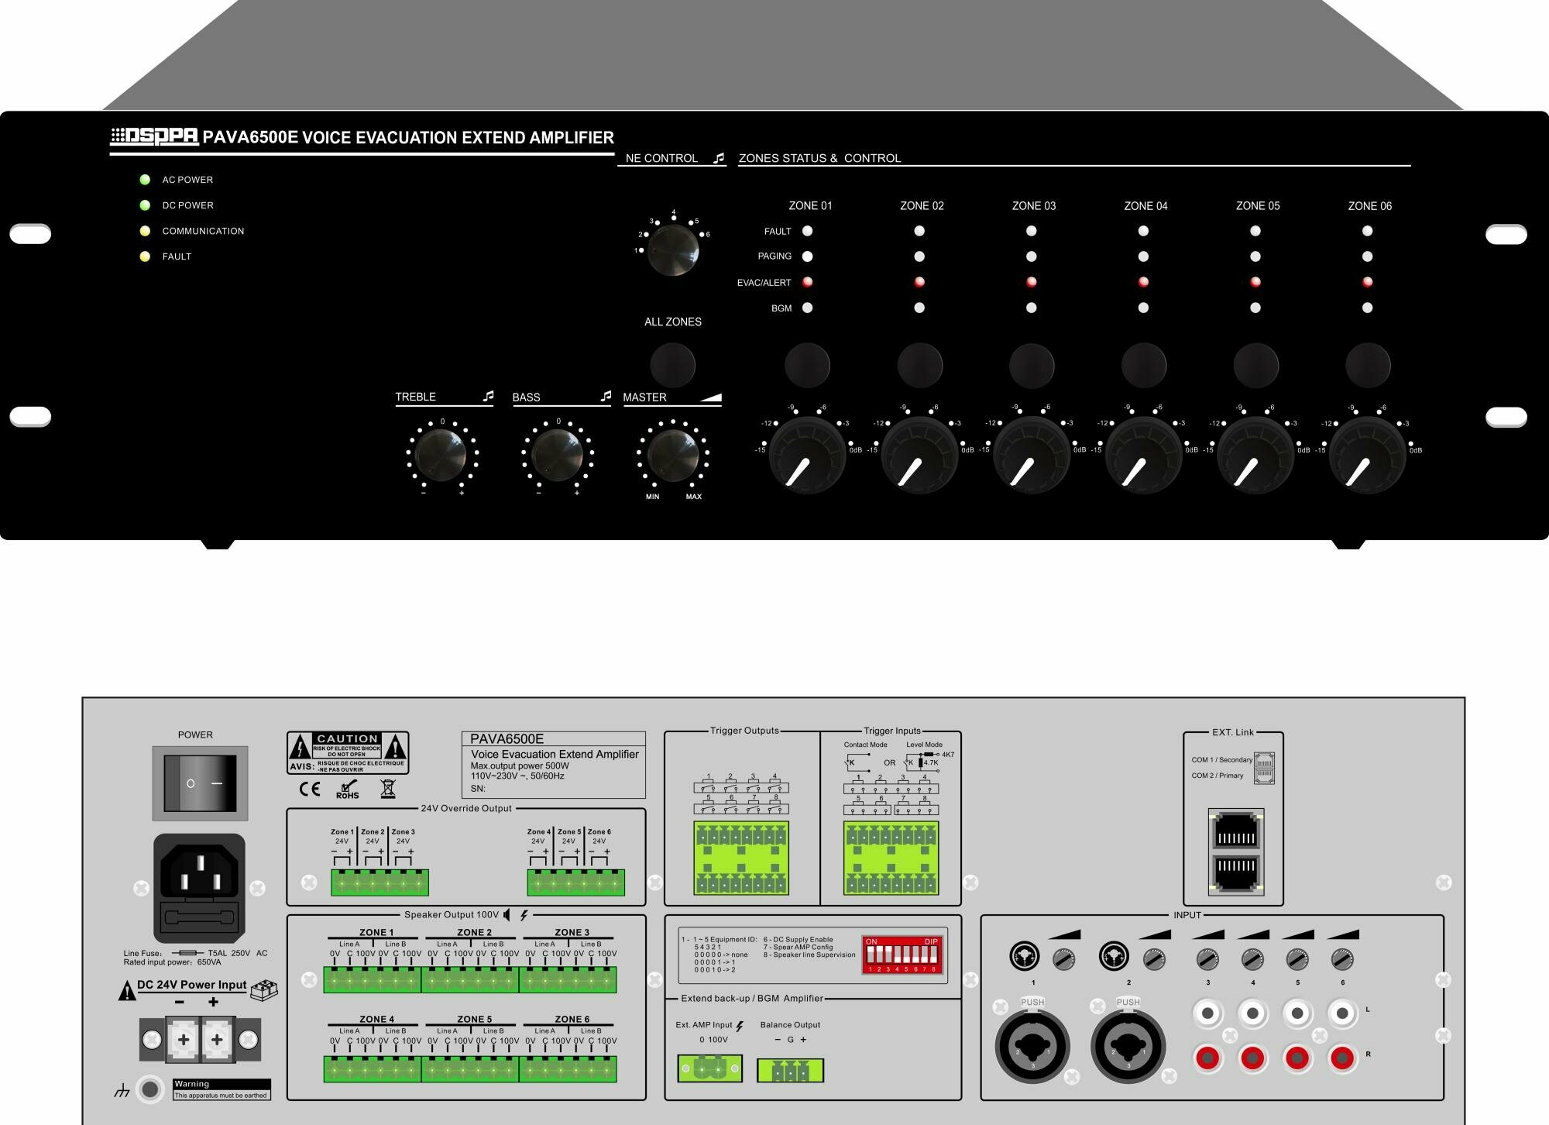Click the ground earth terminal post

[150, 1089]
